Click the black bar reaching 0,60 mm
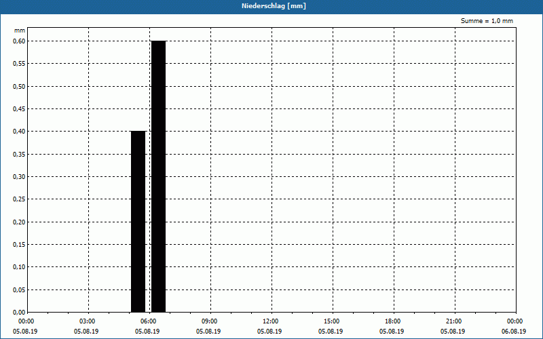This screenshot has width=543, height=339. click(159, 176)
